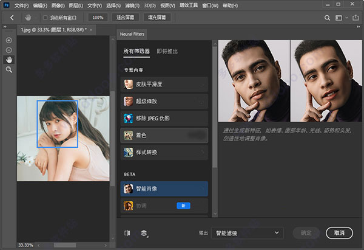Viewport: 364px width, 250px height.
Task: Click the left sample portrait preview image
Action: 254,81
